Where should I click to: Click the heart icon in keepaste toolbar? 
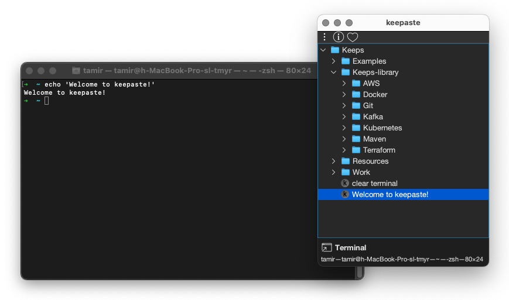click(353, 37)
